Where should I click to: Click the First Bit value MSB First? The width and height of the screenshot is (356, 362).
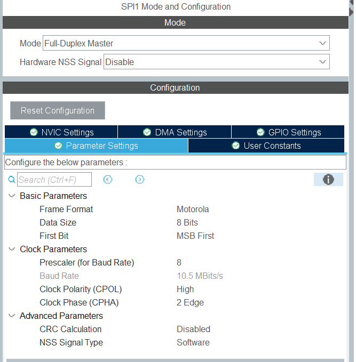tap(195, 236)
